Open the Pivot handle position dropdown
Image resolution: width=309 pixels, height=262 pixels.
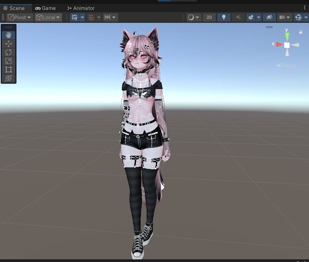(x=19, y=17)
